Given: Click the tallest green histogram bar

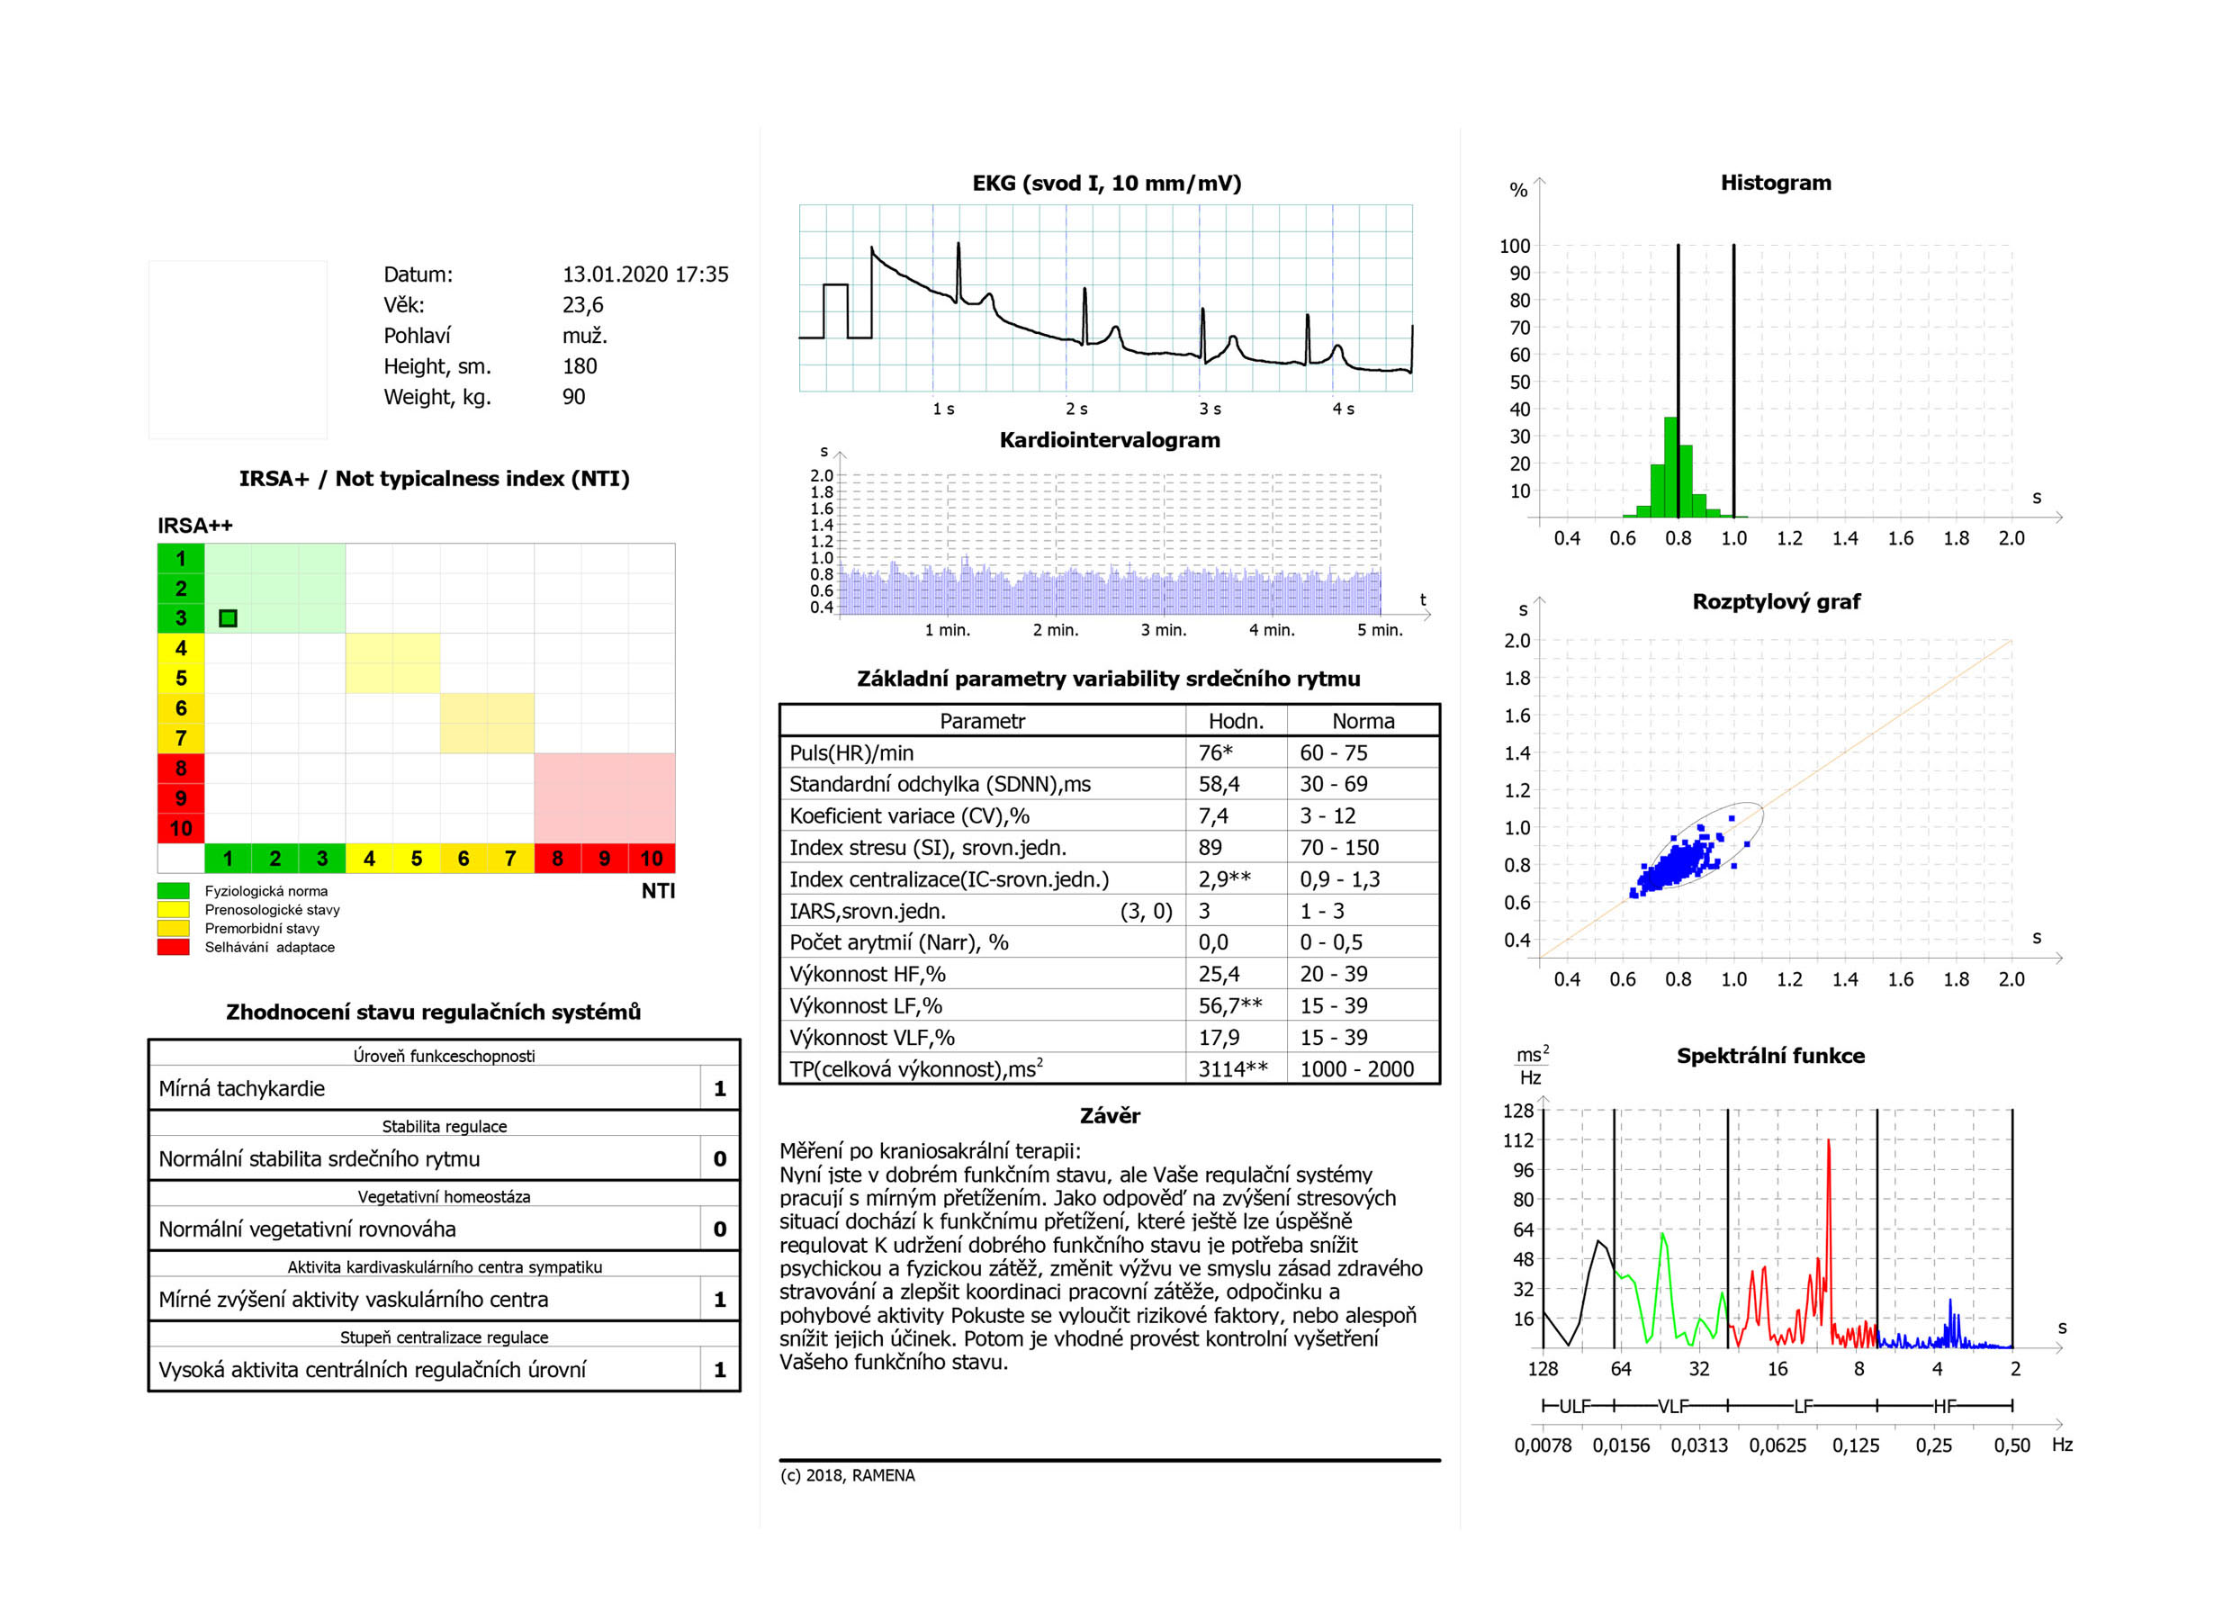Looking at the screenshot, I should tap(1670, 466).
